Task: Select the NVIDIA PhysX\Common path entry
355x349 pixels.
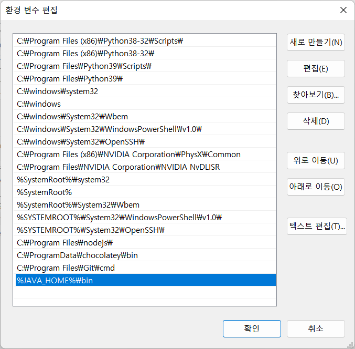Action: tap(146, 155)
